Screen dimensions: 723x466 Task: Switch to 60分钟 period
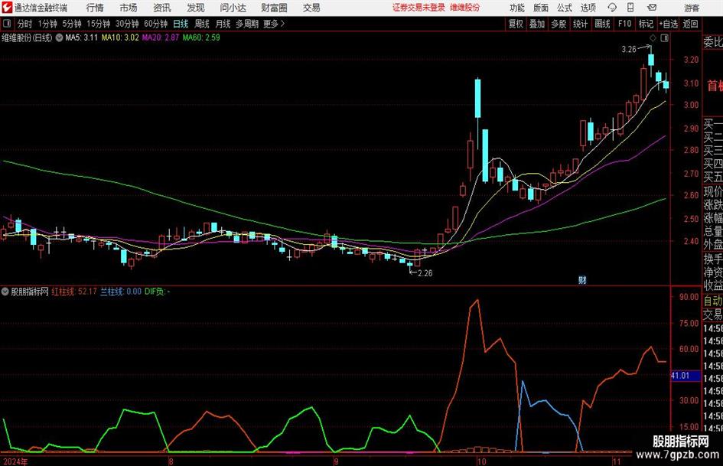[x=156, y=24]
